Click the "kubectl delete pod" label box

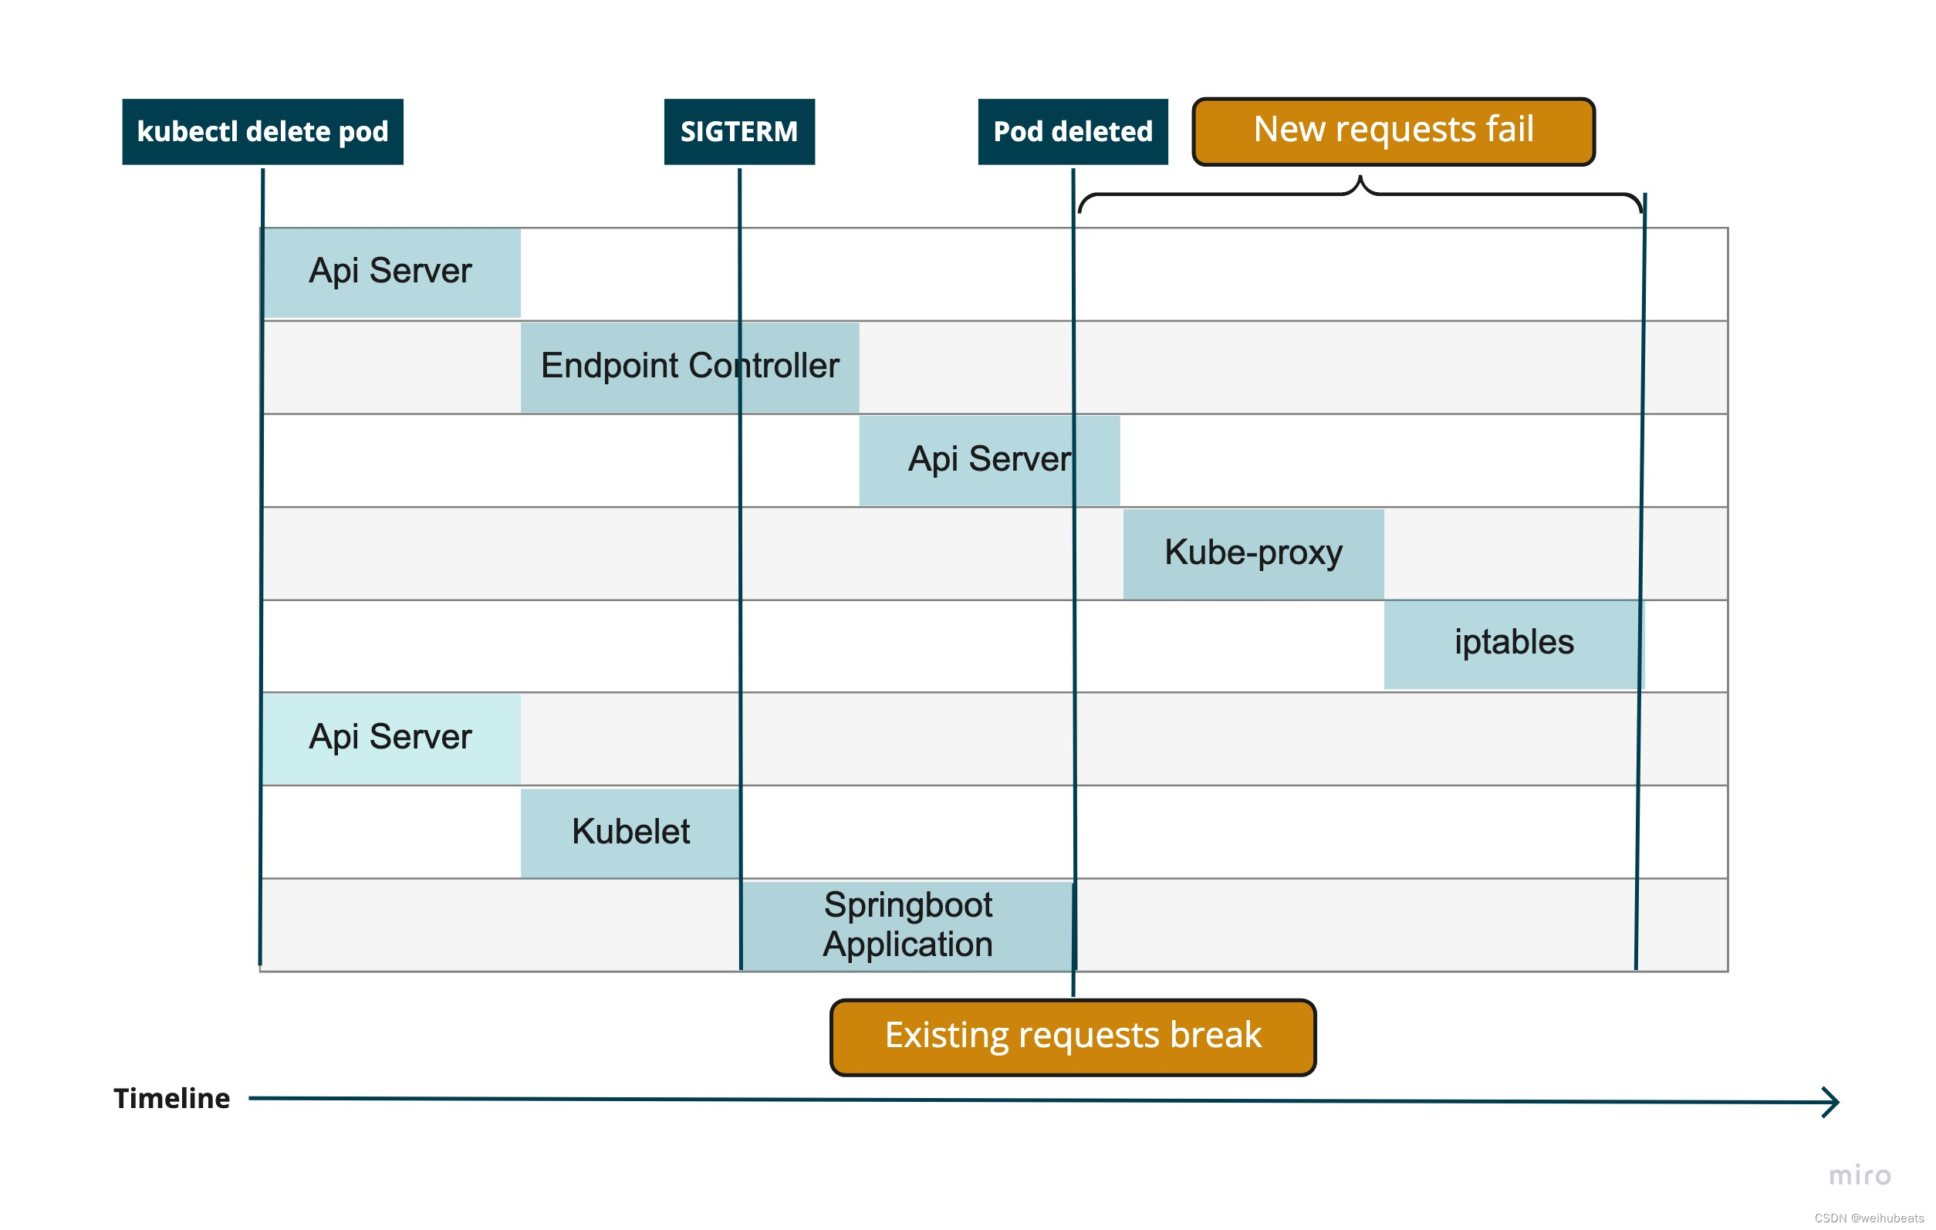[262, 132]
